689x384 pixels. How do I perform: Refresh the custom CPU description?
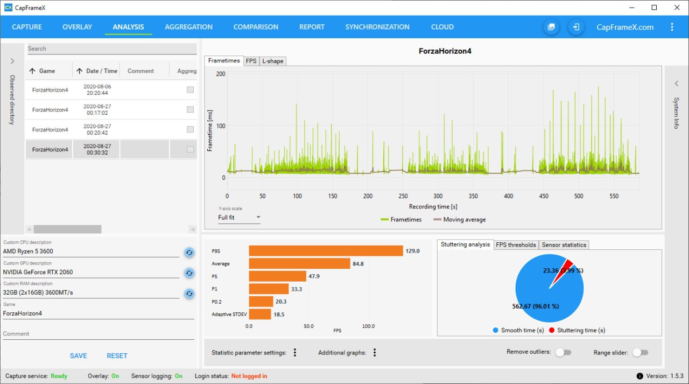[189, 252]
